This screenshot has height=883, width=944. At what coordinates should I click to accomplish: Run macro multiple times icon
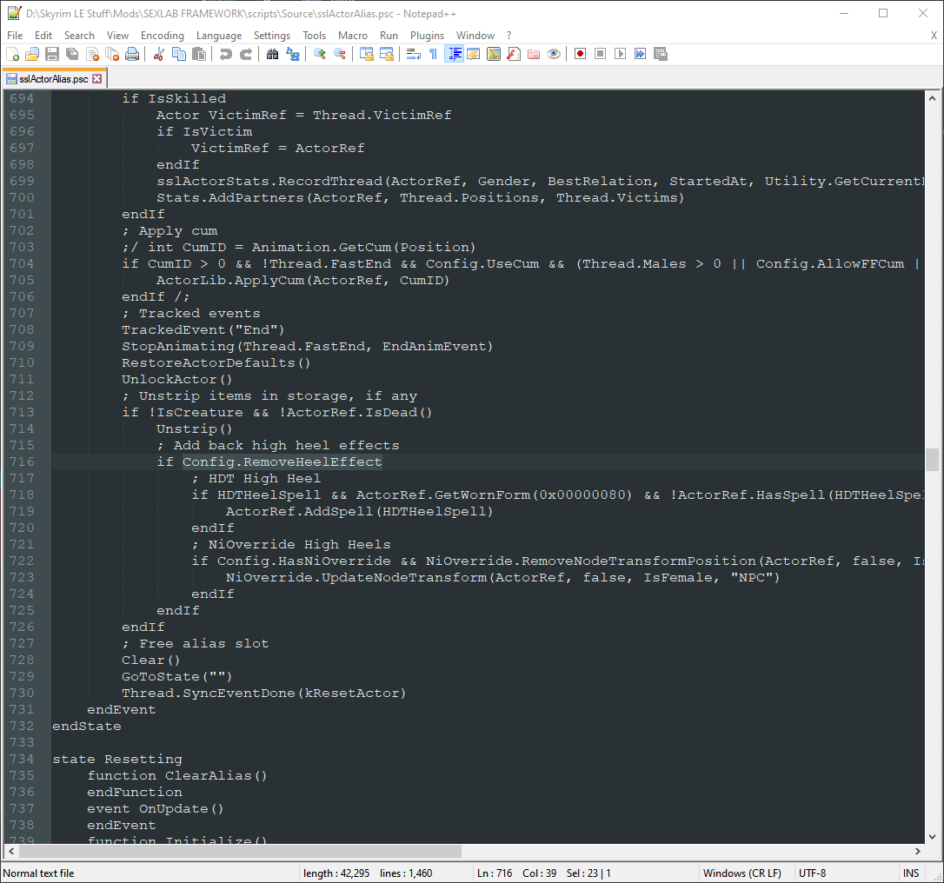(x=641, y=54)
